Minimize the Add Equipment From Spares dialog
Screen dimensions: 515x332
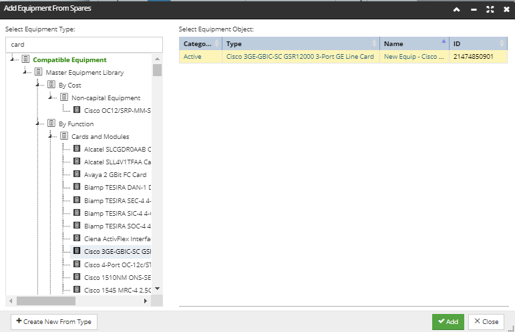pyautogui.click(x=474, y=10)
